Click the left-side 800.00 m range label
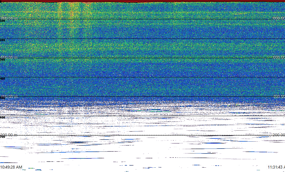 (9, 18)
